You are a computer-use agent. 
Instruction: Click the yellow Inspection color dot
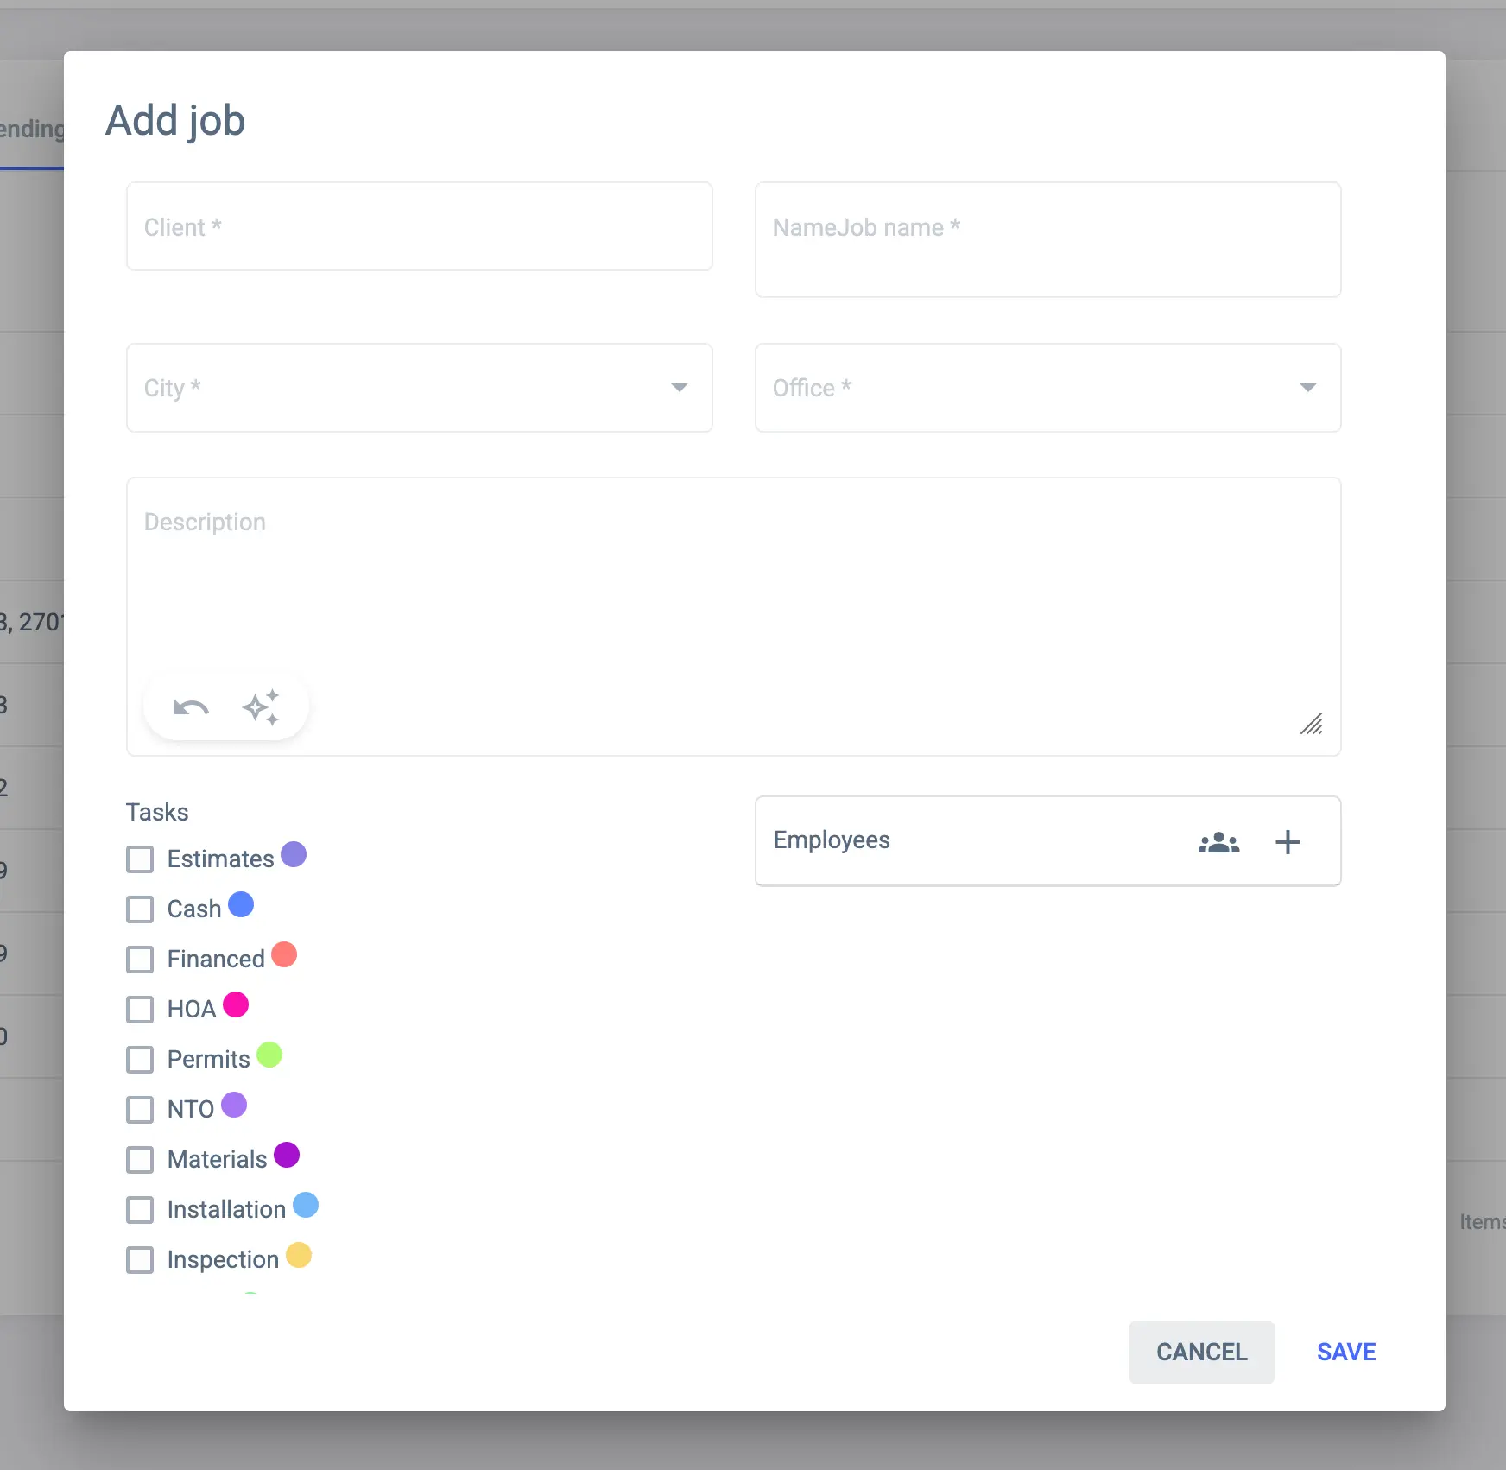(x=299, y=1255)
